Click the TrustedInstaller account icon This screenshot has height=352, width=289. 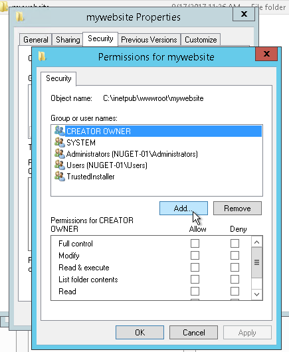coord(60,176)
